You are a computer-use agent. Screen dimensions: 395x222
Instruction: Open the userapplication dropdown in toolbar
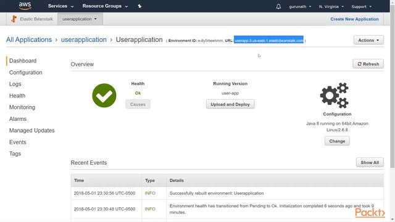pyautogui.click(x=80, y=19)
